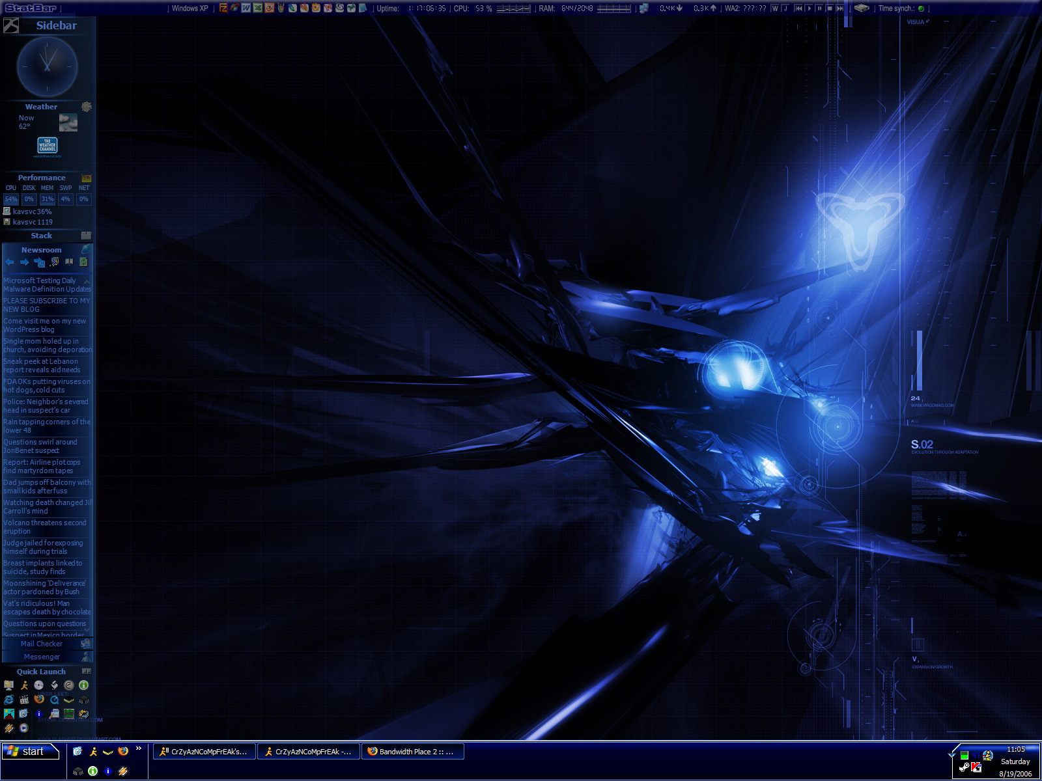Expand the Performance panel header
1042x781 pixels.
[42, 178]
